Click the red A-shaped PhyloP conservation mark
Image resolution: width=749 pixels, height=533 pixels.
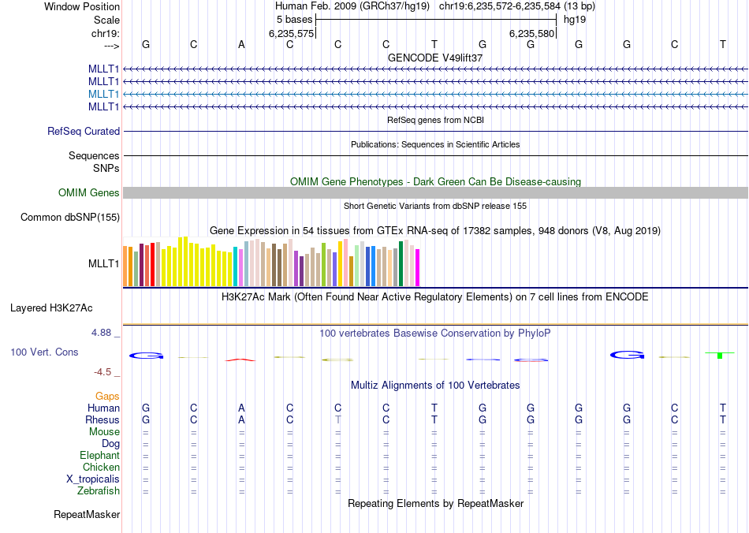coord(240,360)
